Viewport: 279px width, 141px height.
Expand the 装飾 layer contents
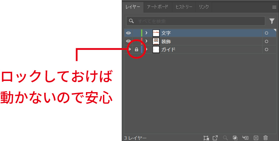pyautogui.click(x=146, y=41)
